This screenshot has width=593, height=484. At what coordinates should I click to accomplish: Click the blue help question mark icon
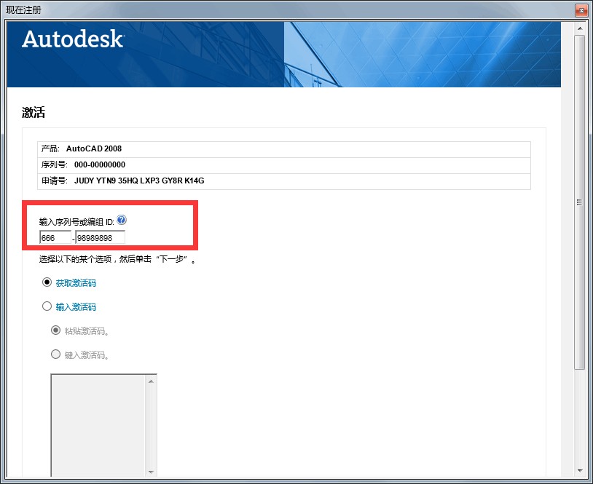pyautogui.click(x=122, y=220)
